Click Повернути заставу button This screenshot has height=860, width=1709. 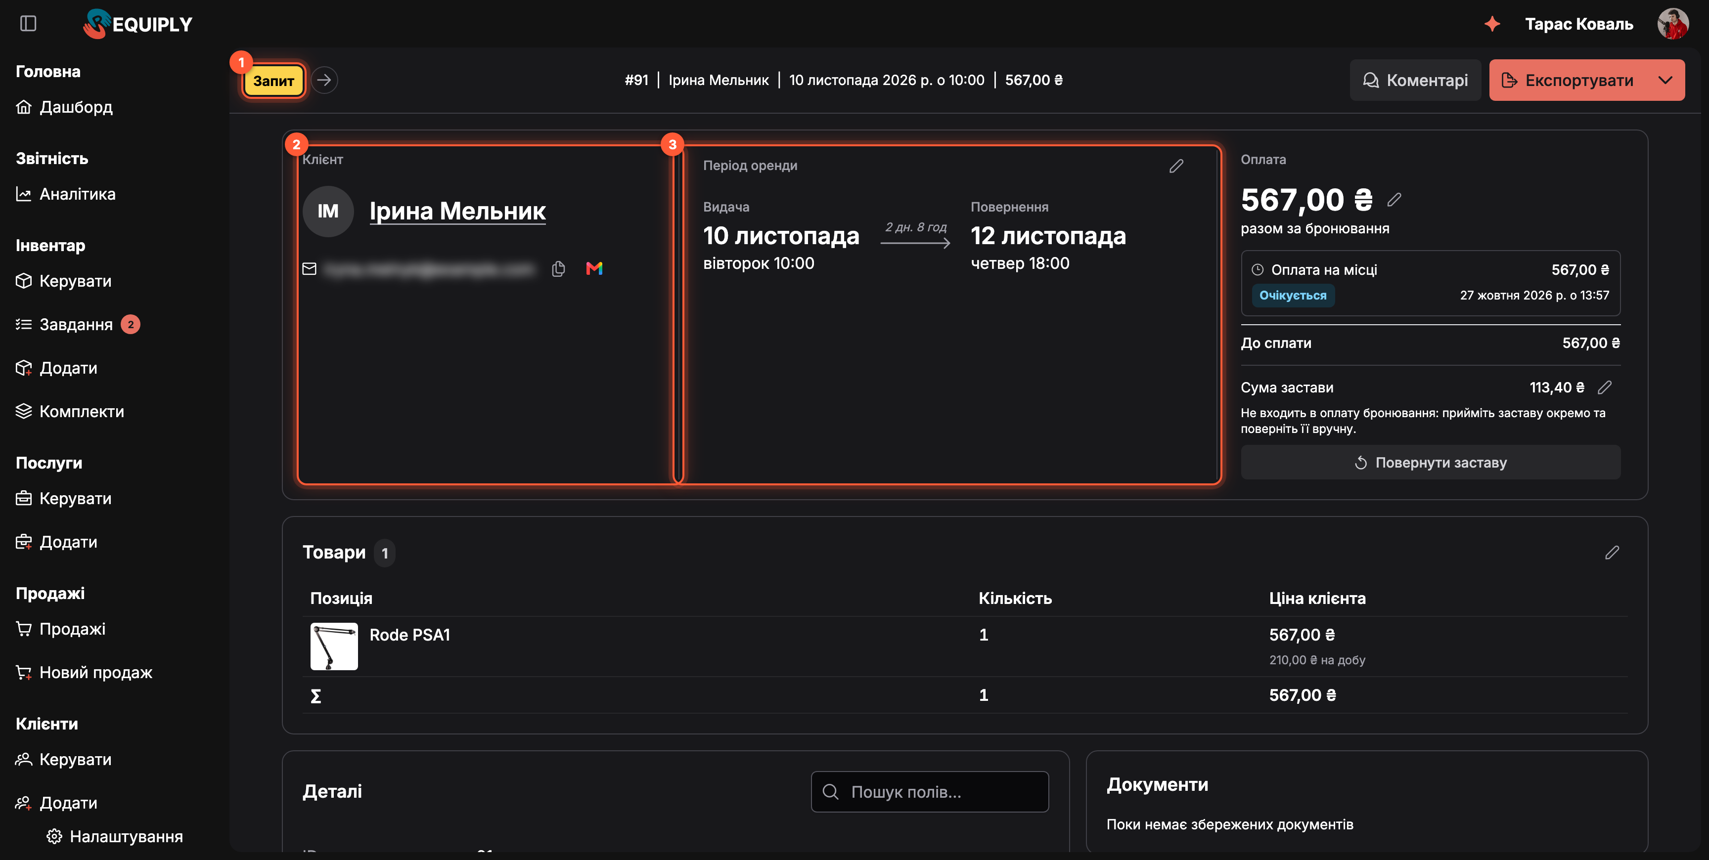[1431, 462]
